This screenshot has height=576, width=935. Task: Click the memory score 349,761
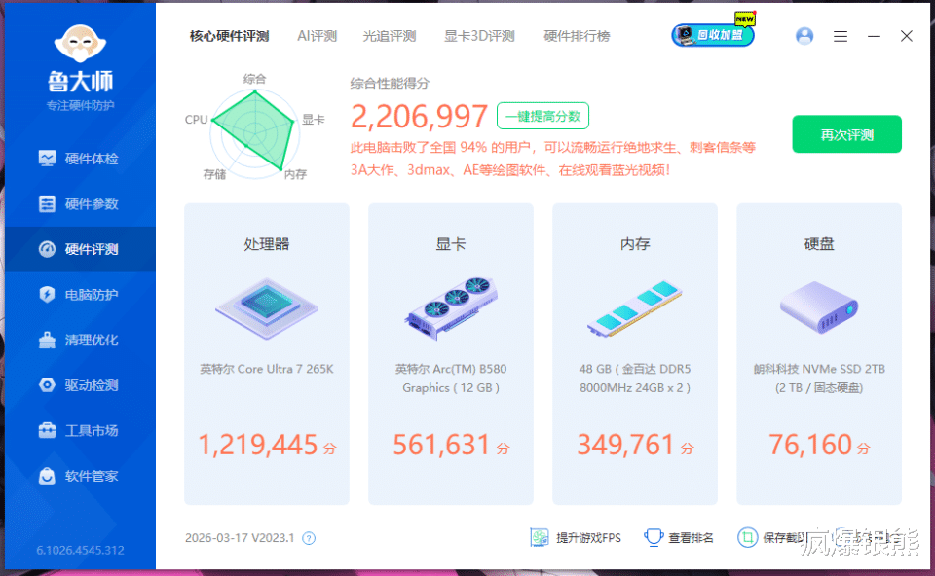click(625, 445)
